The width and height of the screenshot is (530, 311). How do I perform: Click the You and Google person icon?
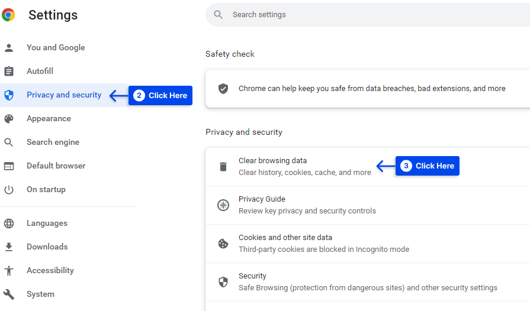tap(9, 48)
